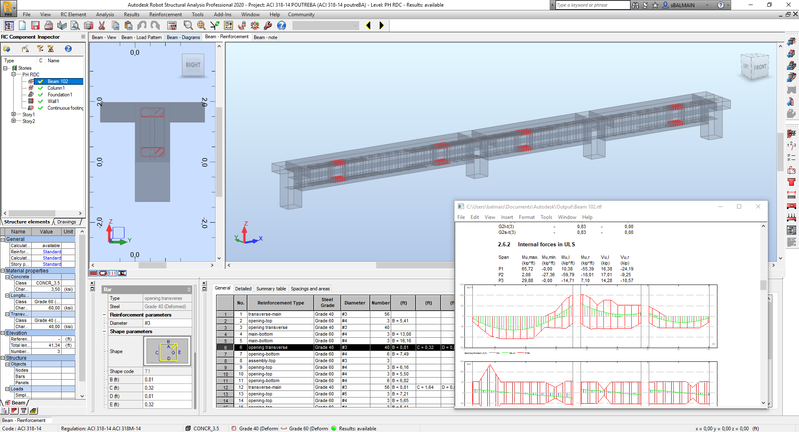
Task: Open the Reinforcement menu
Action: [x=165, y=15]
